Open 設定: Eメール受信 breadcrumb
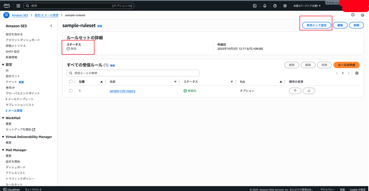The width and height of the screenshot is (369, 191). [47, 15]
